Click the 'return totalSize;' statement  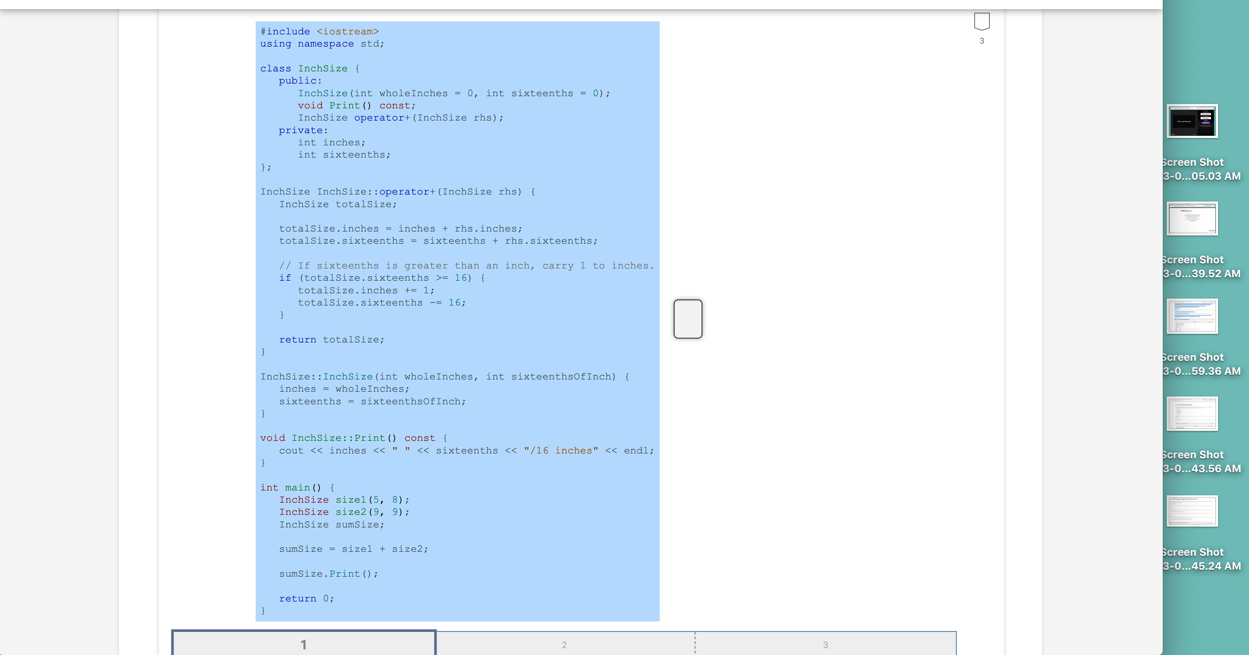(332, 339)
